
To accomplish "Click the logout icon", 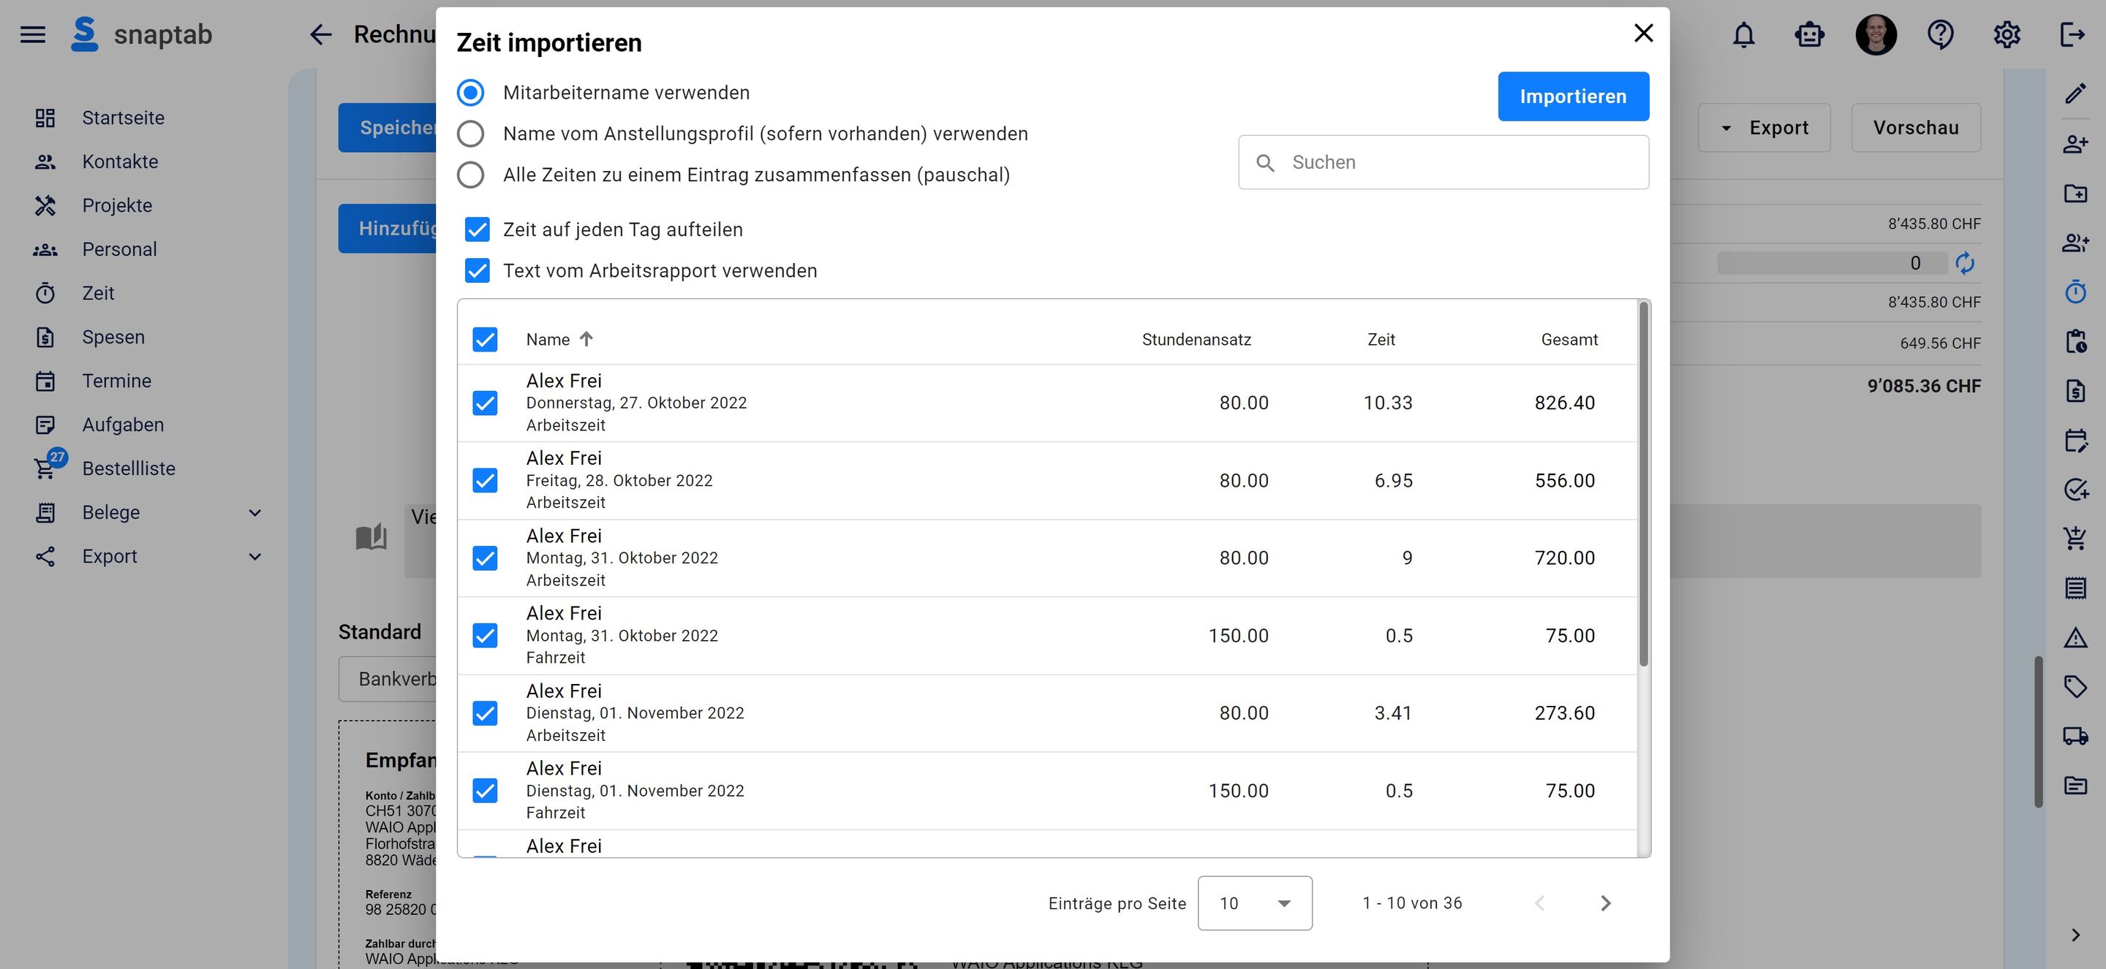I will [x=2072, y=34].
